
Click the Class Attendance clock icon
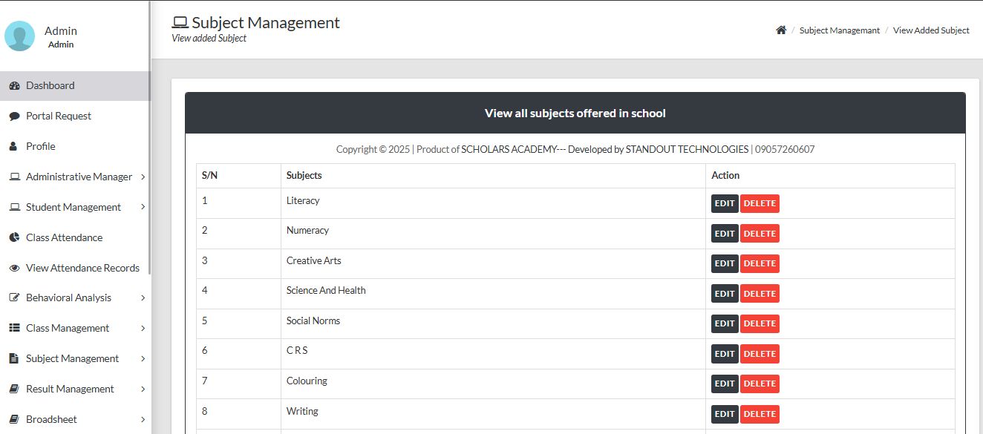tap(12, 237)
